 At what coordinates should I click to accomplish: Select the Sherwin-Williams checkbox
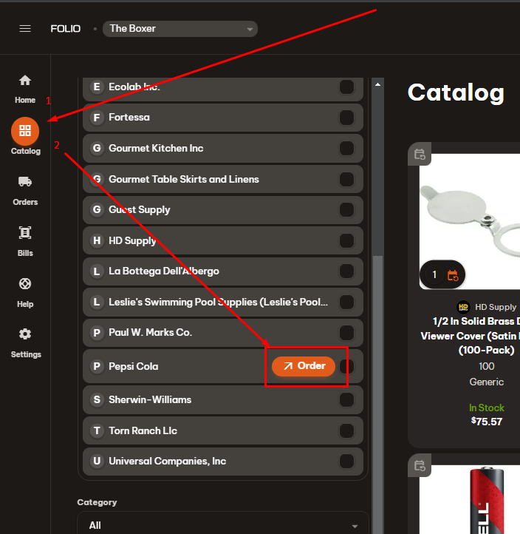pos(346,399)
